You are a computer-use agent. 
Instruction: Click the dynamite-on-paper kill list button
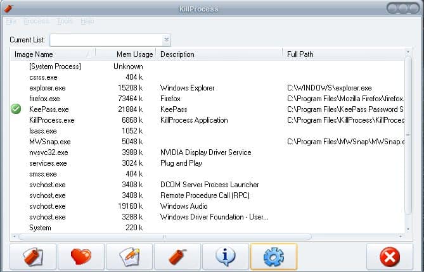33,257
